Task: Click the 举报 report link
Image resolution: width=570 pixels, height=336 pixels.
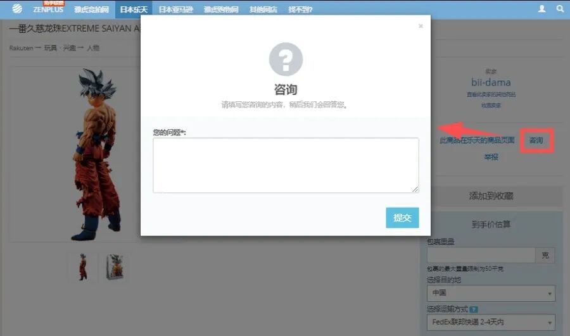Action: (491, 157)
